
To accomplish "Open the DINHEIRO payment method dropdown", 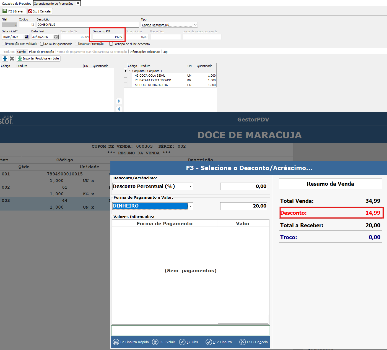I will pyautogui.click(x=190, y=206).
